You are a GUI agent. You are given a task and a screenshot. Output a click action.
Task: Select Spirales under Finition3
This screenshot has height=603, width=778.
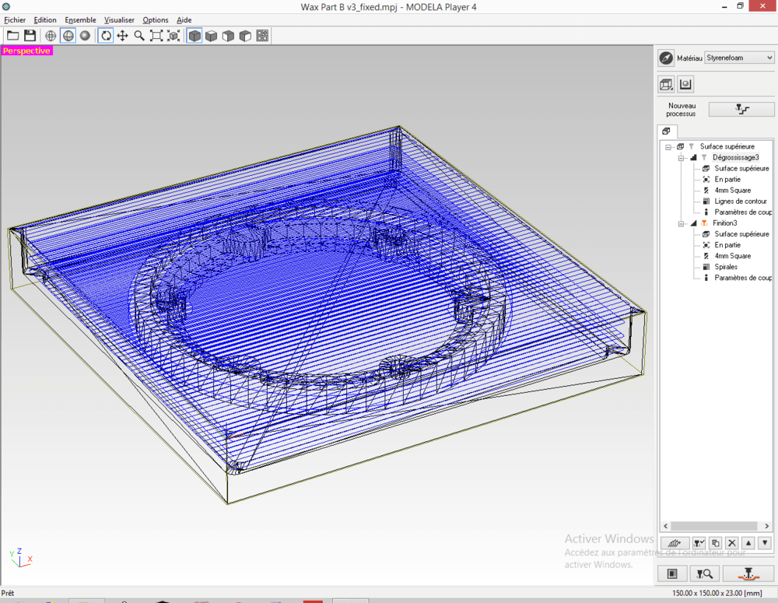click(x=726, y=267)
